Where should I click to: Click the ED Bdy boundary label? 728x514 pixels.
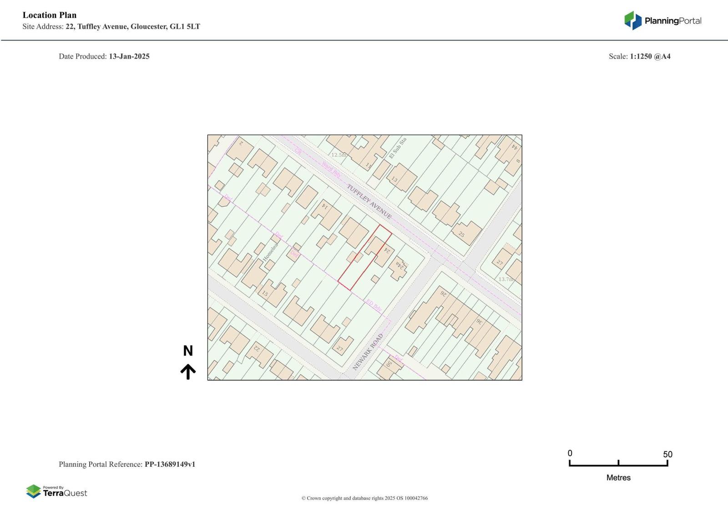click(374, 305)
